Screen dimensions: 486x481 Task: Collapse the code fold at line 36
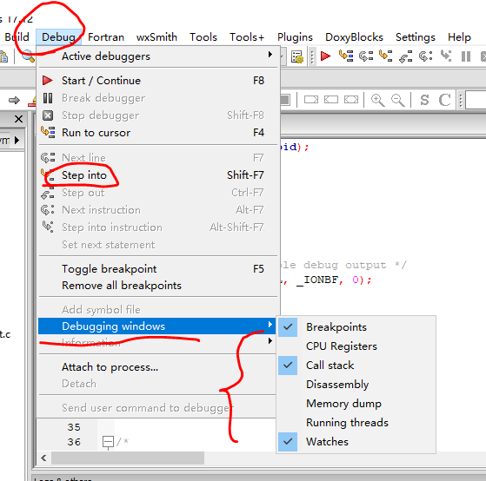click(108, 442)
